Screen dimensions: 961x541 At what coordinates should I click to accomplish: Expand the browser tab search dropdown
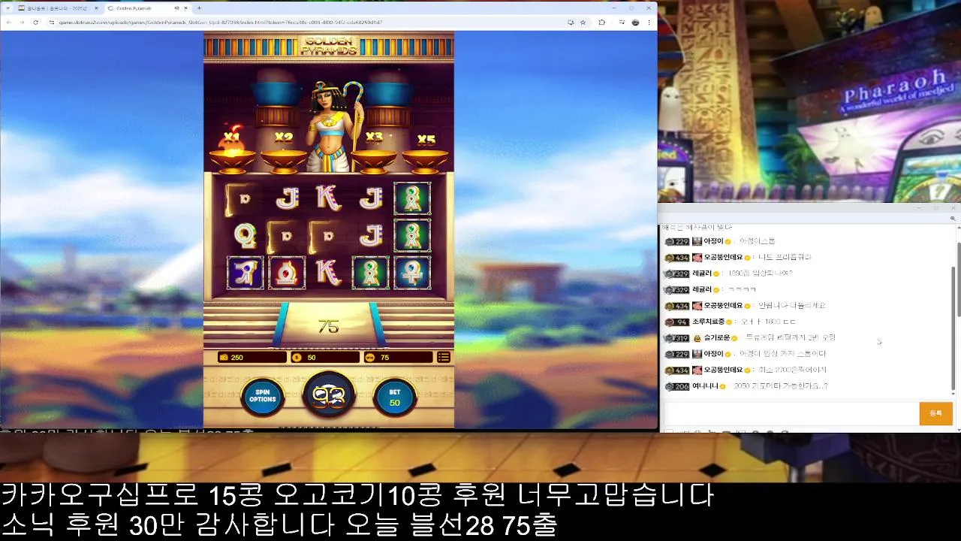(x=7, y=8)
